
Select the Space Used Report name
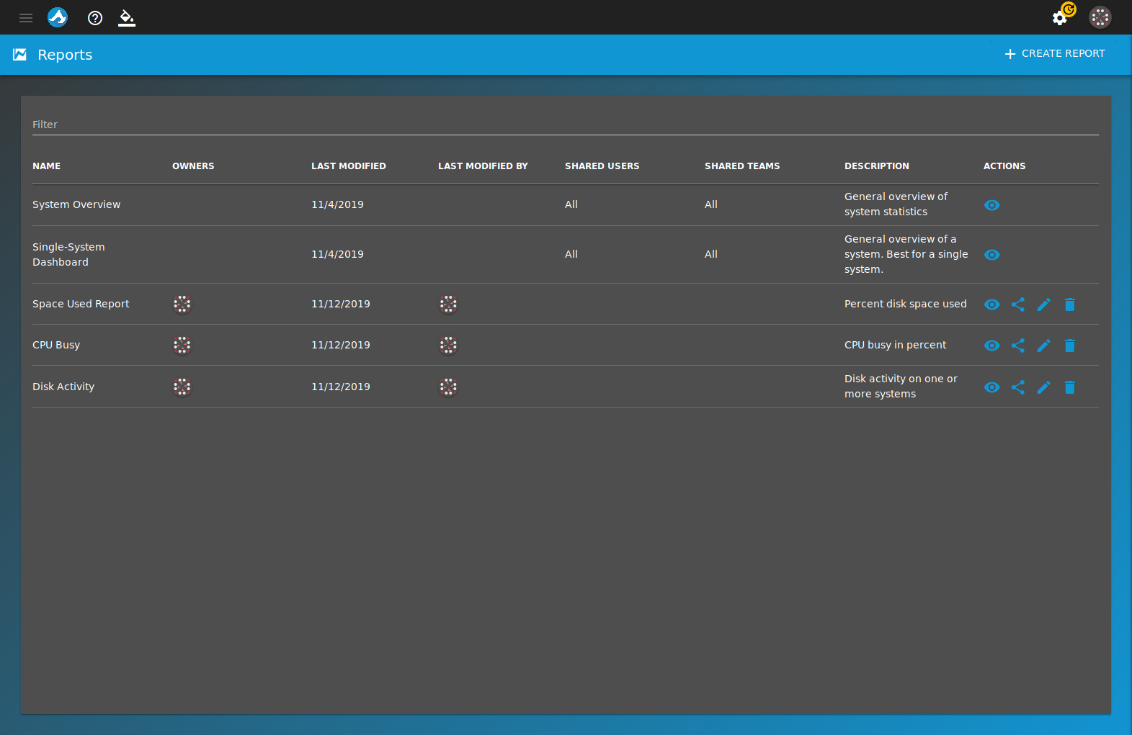coord(81,304)
